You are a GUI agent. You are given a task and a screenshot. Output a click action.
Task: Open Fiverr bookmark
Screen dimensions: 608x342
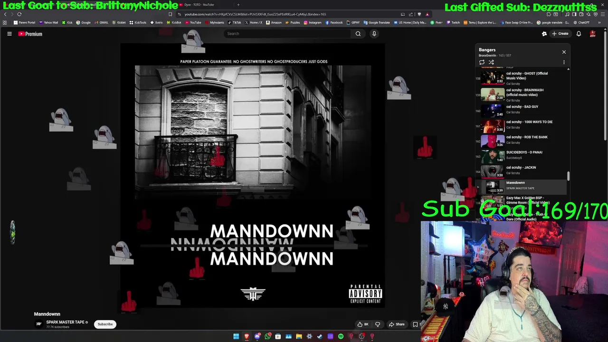436,22
